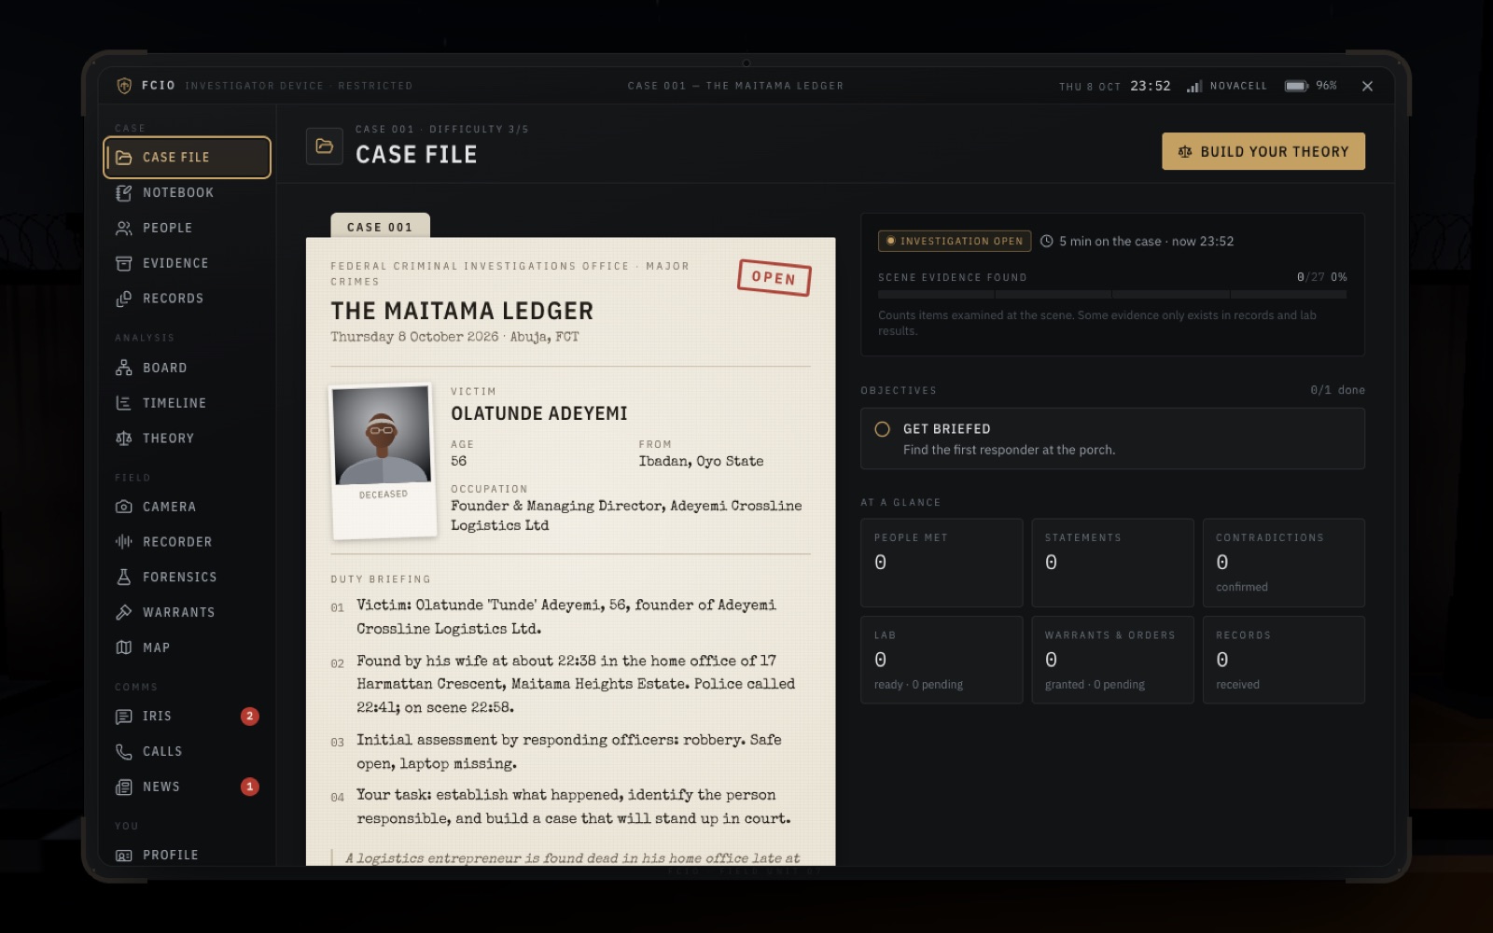Click the clock showing 23:52 in header
Screen dimensions: 1493x933
pyautogui.click(x=1151, y=86)
